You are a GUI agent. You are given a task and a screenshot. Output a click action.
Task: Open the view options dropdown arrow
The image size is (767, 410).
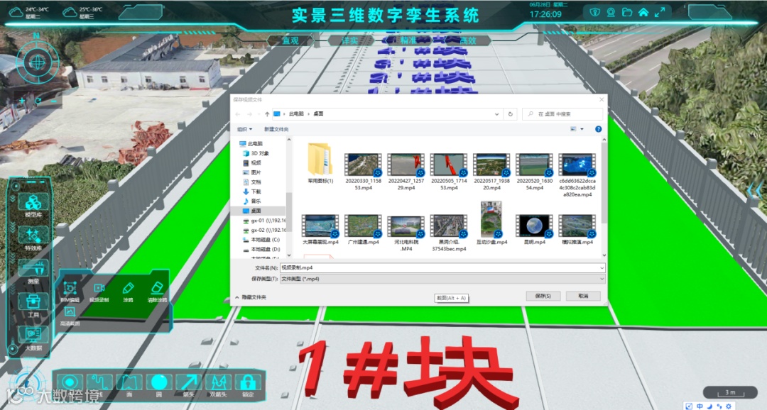click(582, 129)
